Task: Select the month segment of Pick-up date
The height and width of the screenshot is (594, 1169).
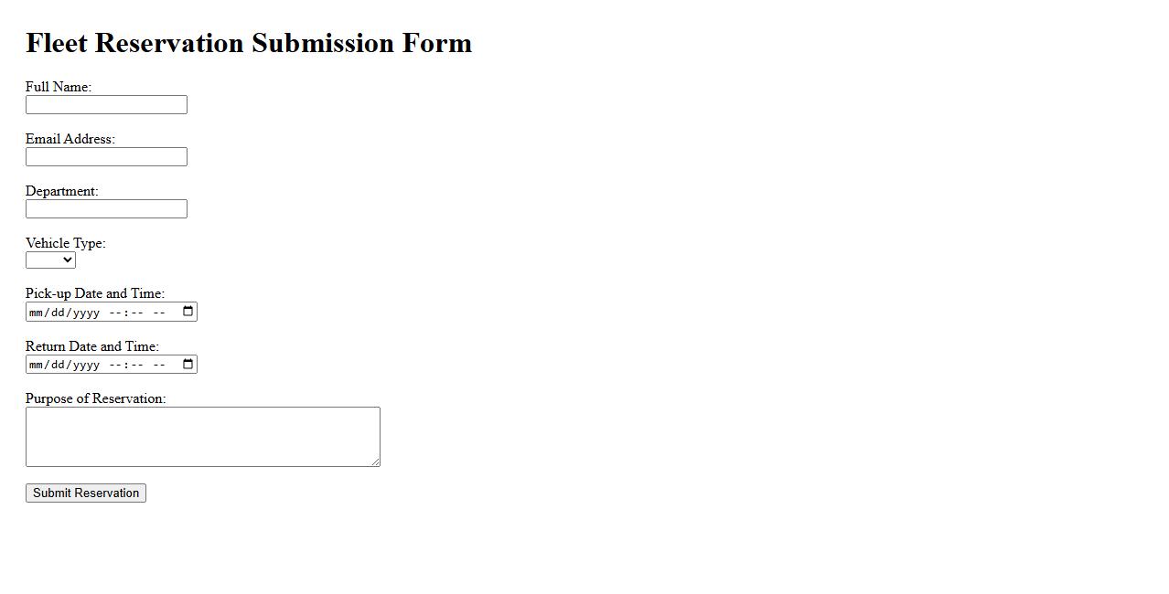Action: 36,313
